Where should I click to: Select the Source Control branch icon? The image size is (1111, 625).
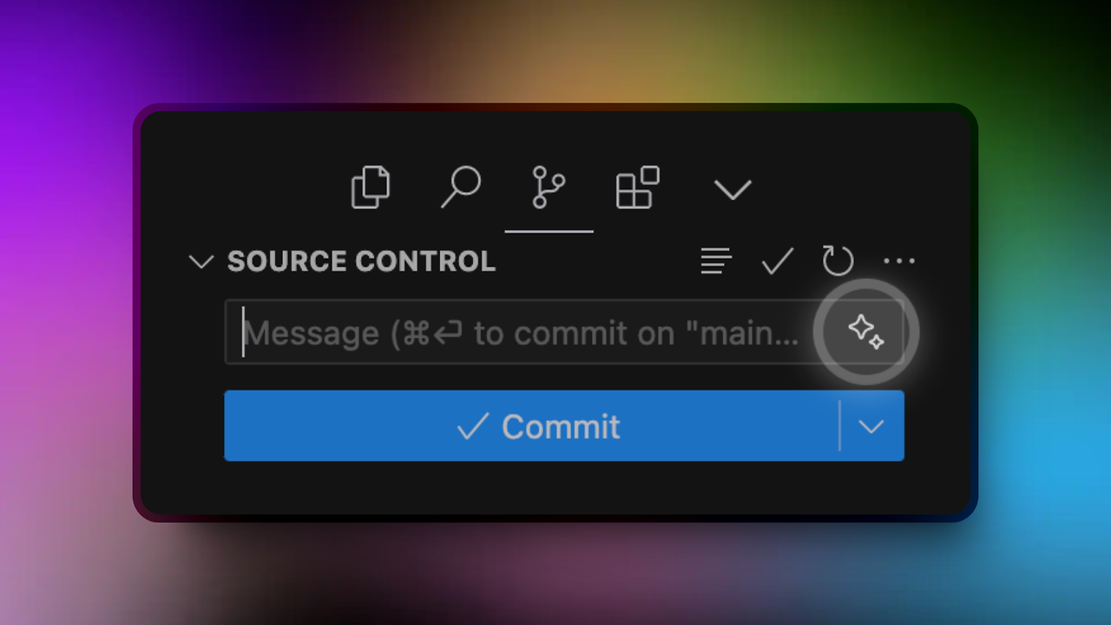click(549, 187)
